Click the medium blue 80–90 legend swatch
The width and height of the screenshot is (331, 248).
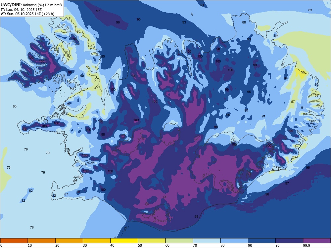tap(234, 241)
